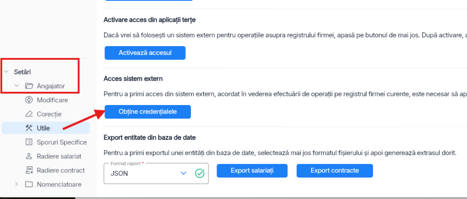467x199 pixels.
Task: Click the Modificare sidebar icon
Action: click(x=29, y=100)
